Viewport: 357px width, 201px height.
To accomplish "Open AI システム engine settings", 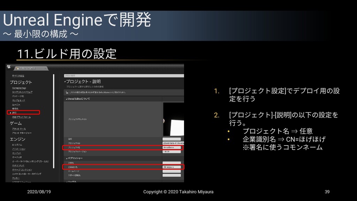I will [x=17, y=145].
